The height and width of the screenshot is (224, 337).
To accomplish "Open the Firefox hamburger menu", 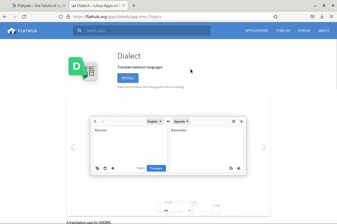I will point(331,17).
